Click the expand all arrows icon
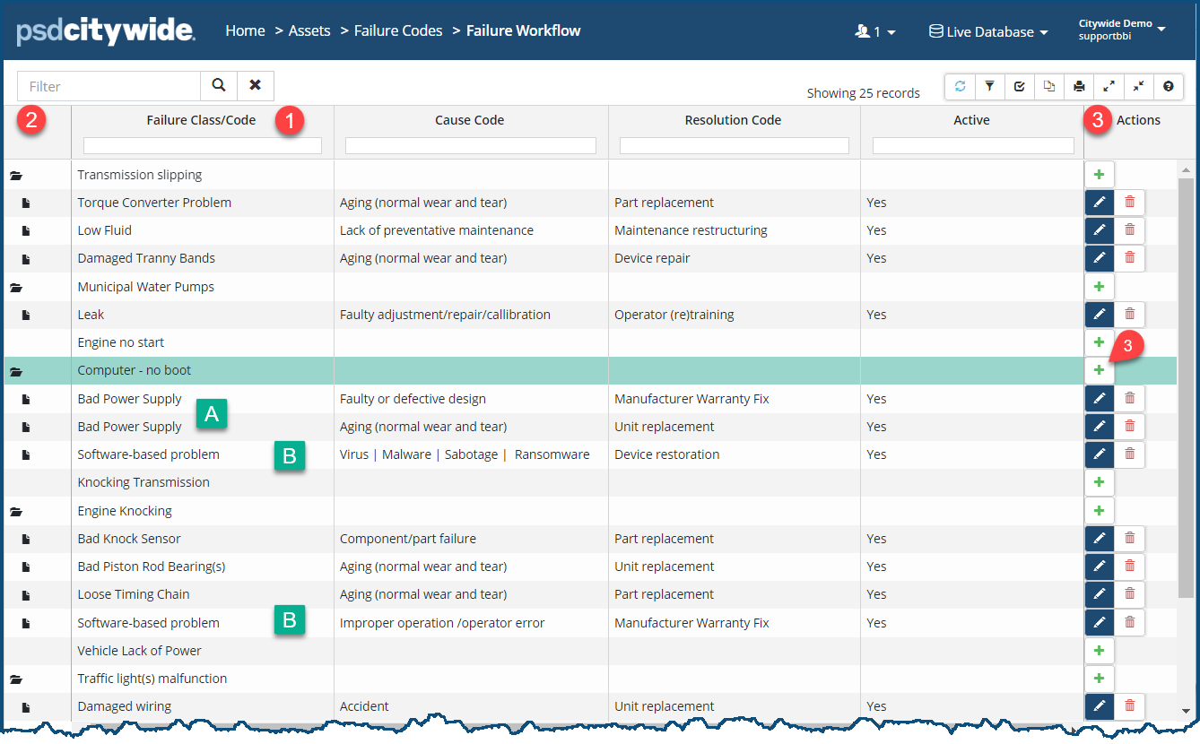This screenshot has width=1200, height=744. (1109, 86)
